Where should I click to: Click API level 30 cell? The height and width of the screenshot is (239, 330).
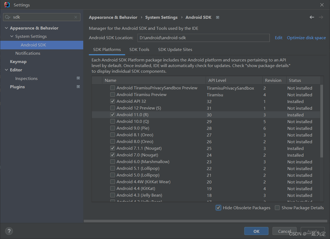point(209,115)
